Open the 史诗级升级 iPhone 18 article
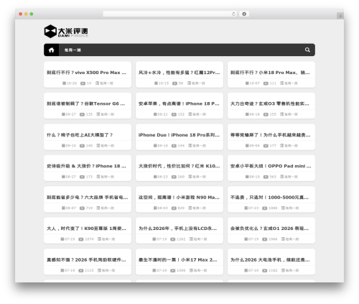 (86, 166)
